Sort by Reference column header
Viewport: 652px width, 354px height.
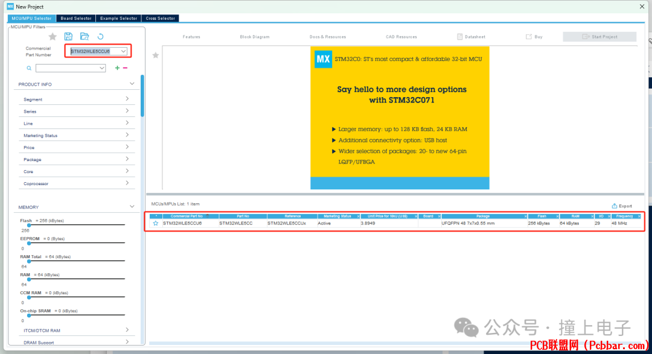click(292, 216)
